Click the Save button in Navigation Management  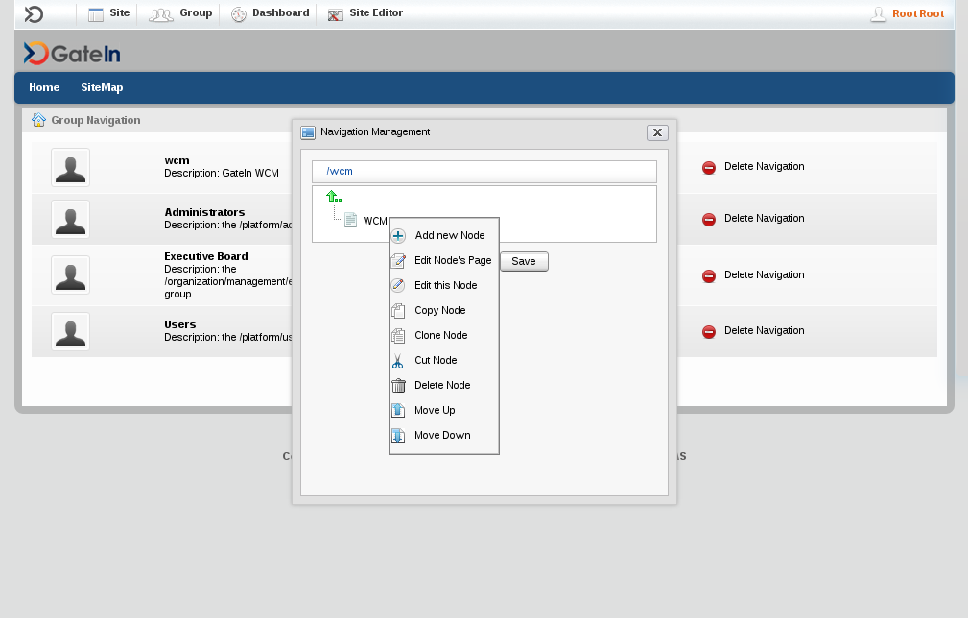(x=524, y=261)
